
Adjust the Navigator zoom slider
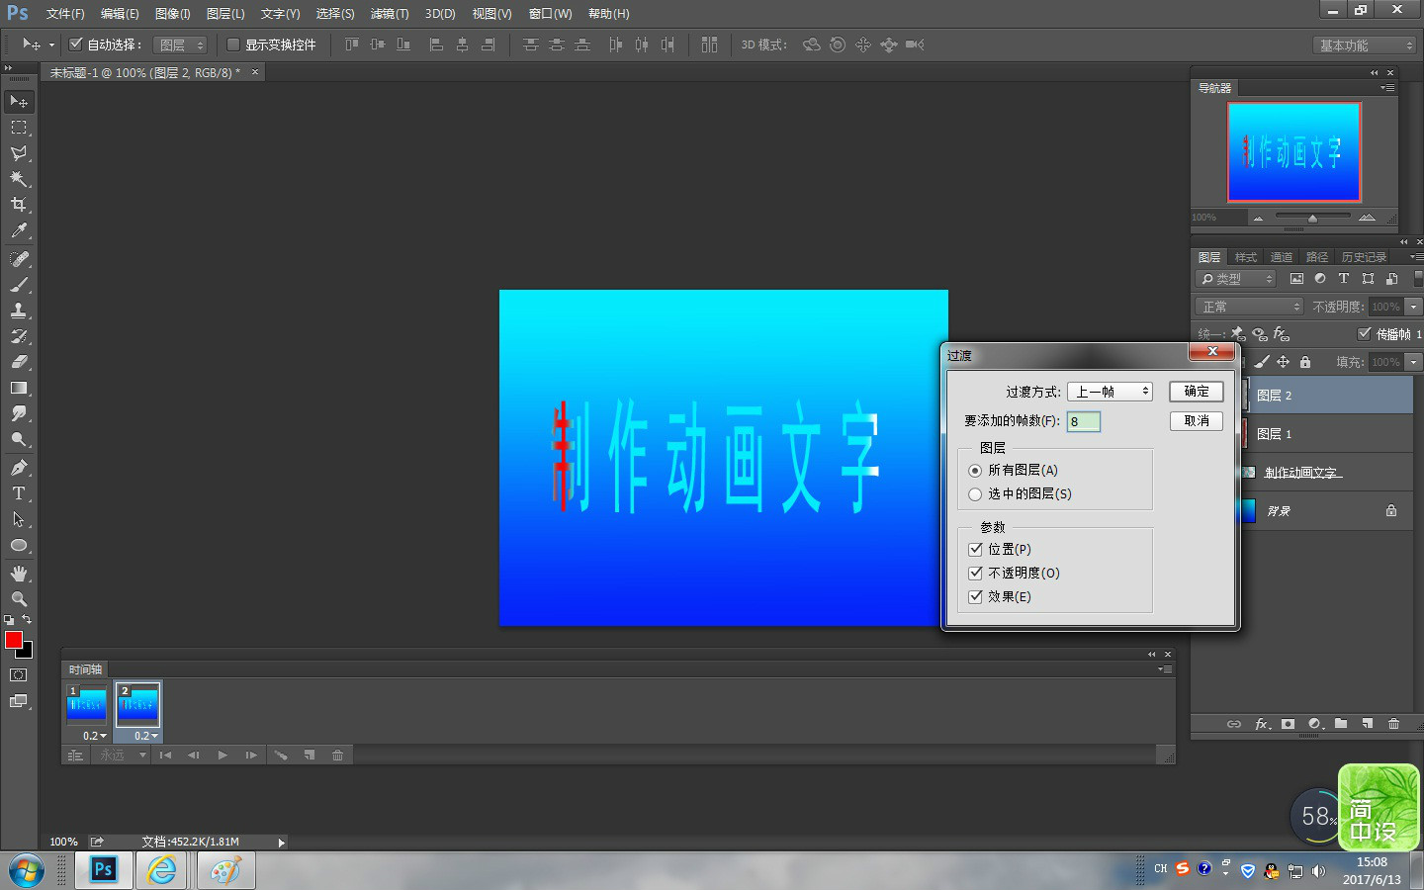pos(1312,218)
